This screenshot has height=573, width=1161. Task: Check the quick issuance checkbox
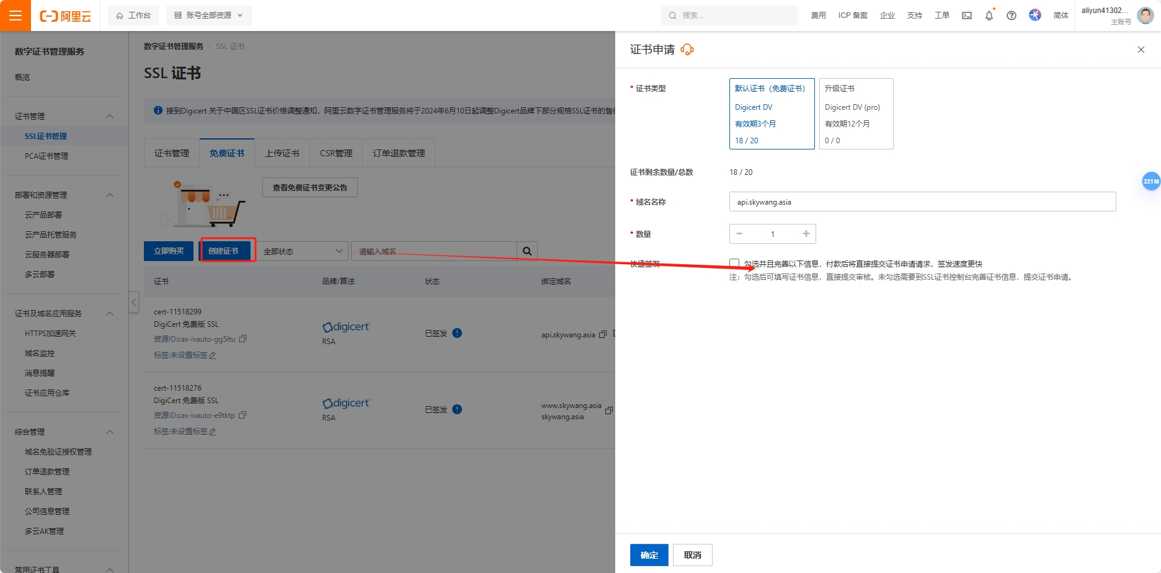pos(734,264)
